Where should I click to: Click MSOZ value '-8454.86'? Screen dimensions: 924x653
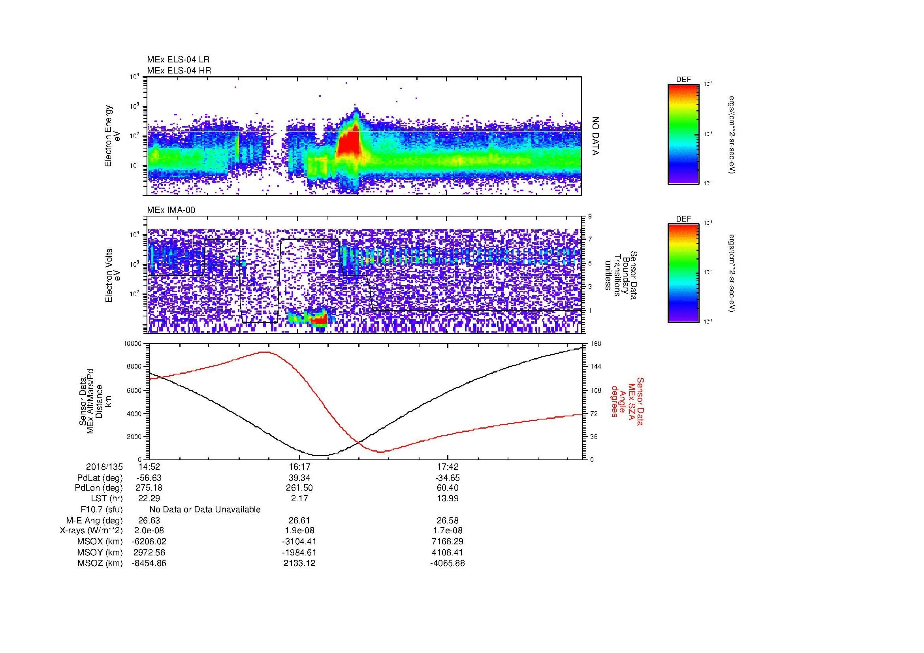(149, 563)
